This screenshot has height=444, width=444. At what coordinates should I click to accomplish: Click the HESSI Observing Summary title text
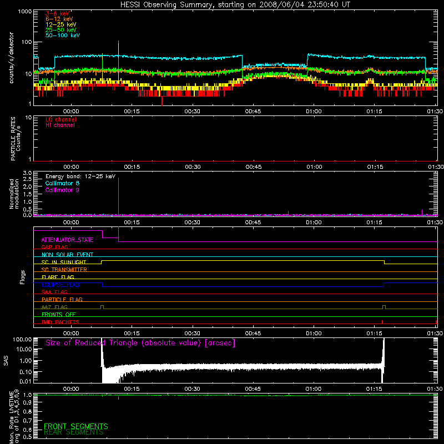click(235, 5)
